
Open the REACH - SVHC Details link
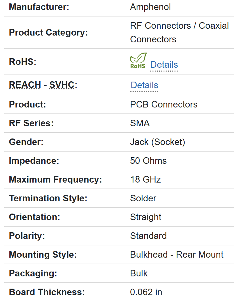tap(144, 85)
